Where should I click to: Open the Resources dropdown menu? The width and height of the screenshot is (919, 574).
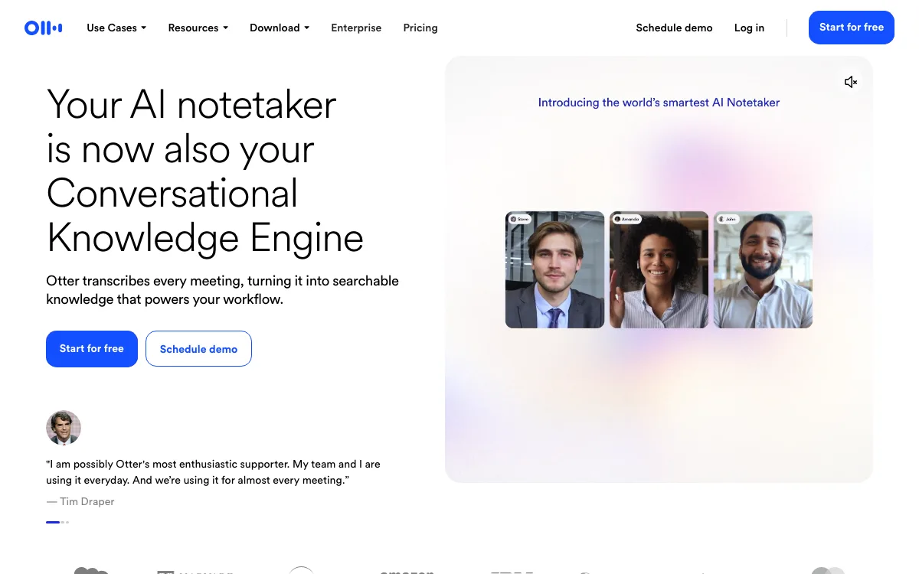(198, 28)
